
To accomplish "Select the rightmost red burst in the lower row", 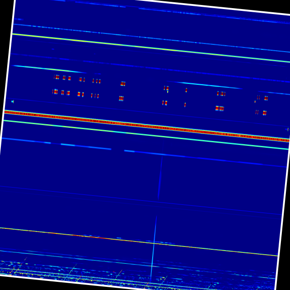I will [x=264, y=113].
